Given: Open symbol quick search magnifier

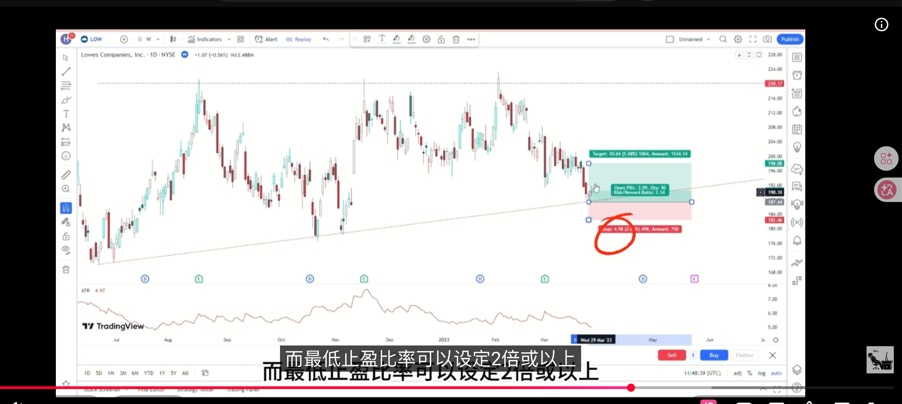Looking at the screenshot, I should point(723,39).
